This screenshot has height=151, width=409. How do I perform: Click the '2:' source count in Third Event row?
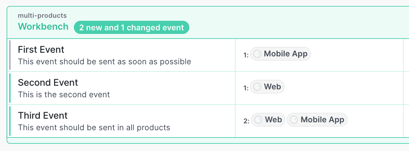[x=246, y=121]
